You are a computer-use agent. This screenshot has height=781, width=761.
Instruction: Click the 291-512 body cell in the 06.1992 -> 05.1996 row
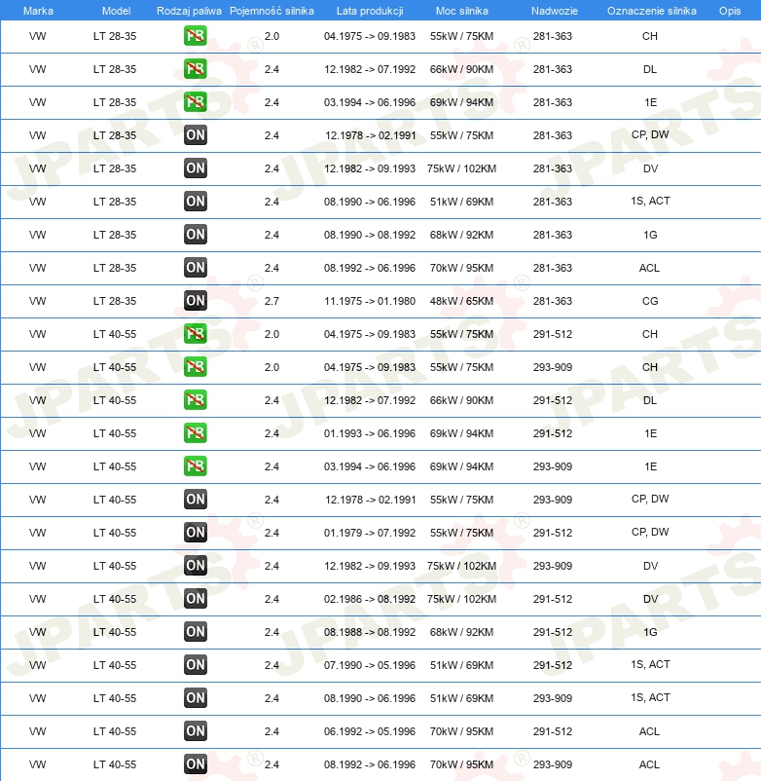point(553,731)
